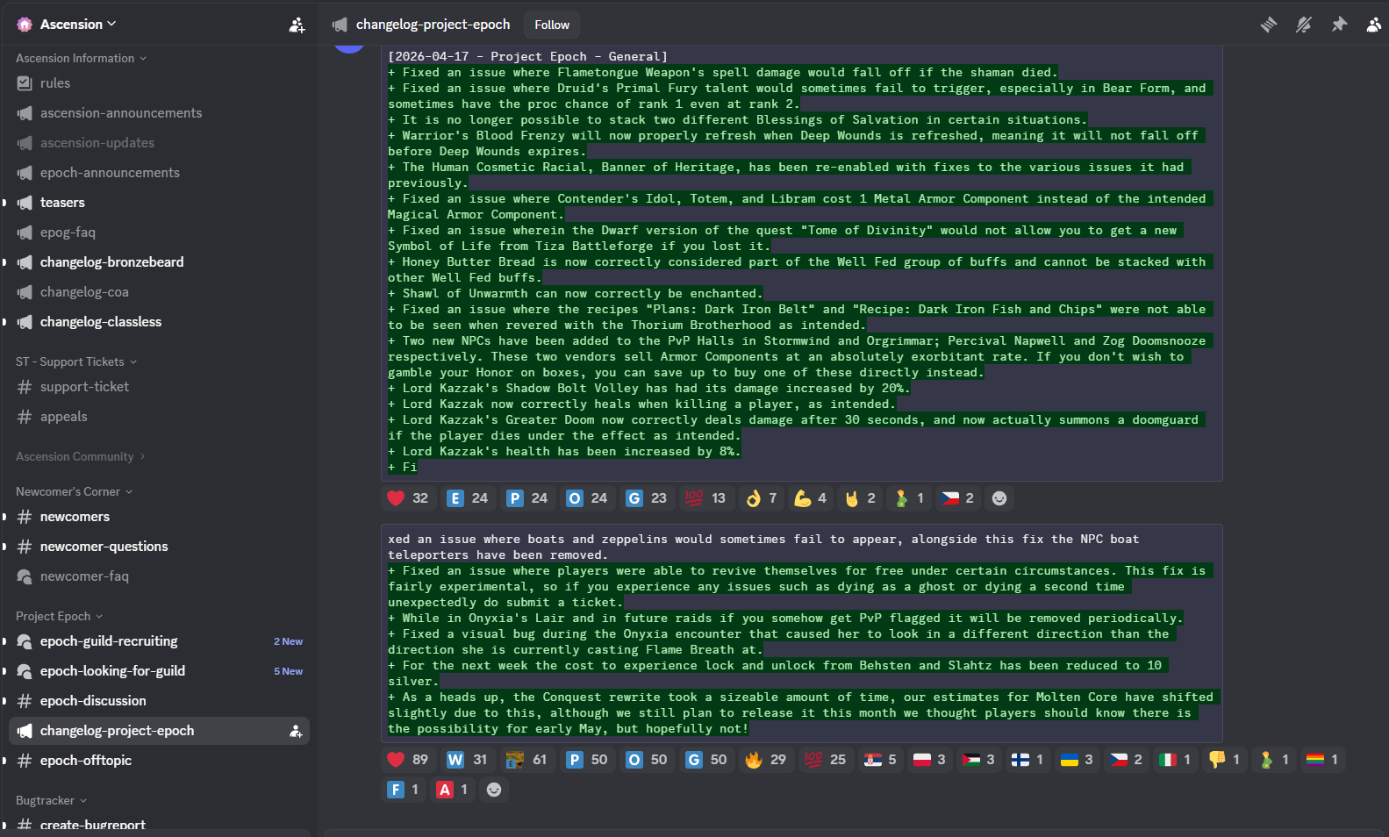Collapse the Newcomer's Corner category
Screen dimensions: 1389x837
[x=75, y=491]
